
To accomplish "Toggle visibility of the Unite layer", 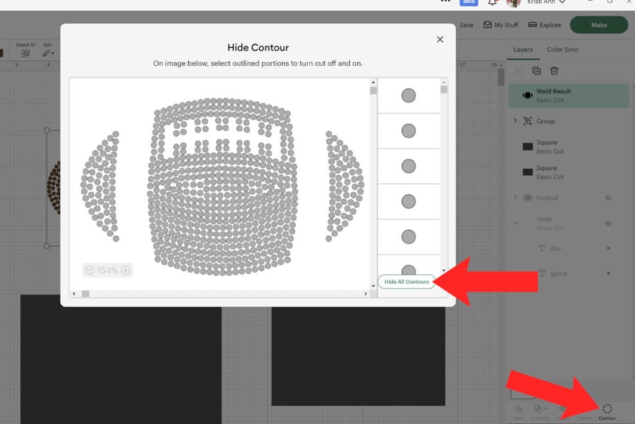I will point(608,223).
